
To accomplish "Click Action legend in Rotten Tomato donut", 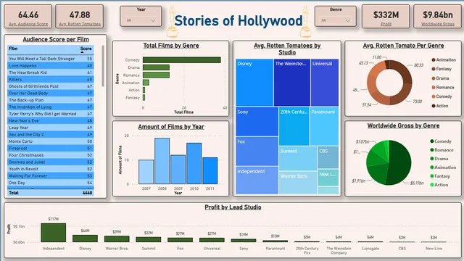I will [x=440, y=106].
